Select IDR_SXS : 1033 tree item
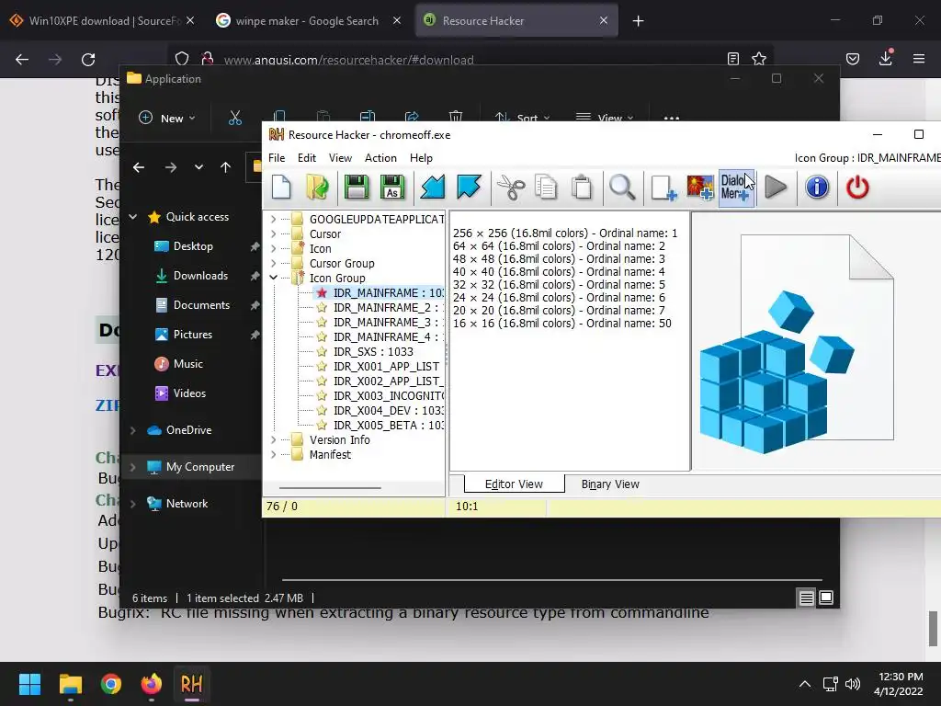This screenshot has height=706, width=941. coord(373,352)
